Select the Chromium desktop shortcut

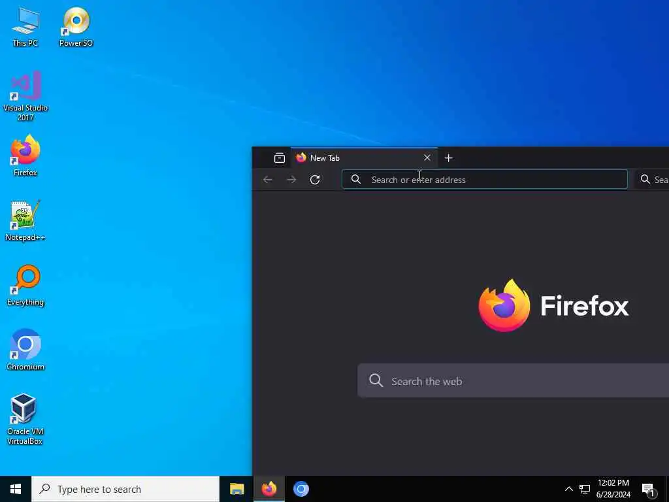(25, 350)
